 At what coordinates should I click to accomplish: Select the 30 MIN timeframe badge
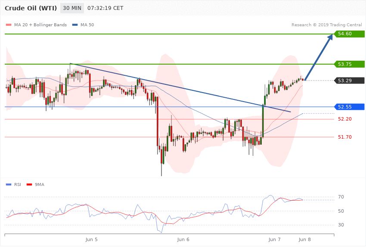point(72,8)
